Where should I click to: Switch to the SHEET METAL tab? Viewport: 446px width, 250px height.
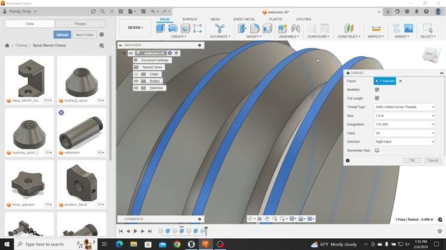[x=244, y=19]
